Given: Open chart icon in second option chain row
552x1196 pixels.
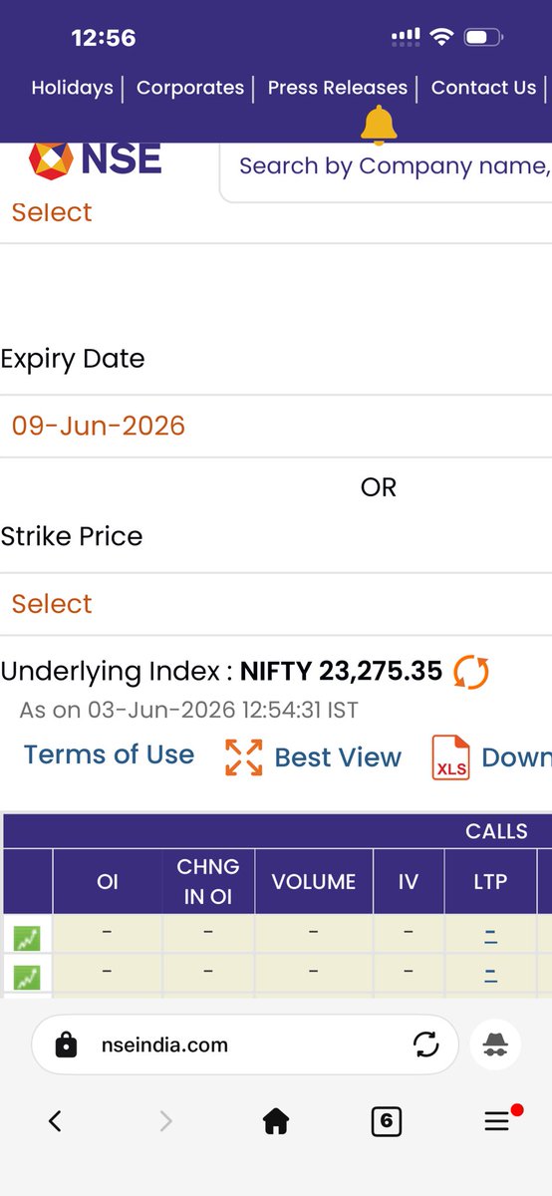Looking at the screenshot, I should click(27, 978).
